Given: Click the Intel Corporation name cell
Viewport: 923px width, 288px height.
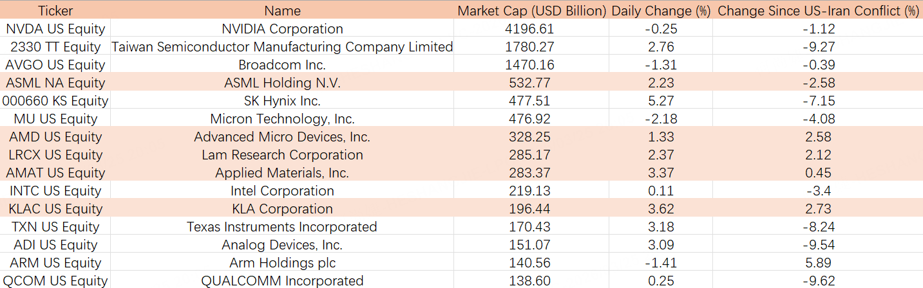Looking at the screenshot, I should [x=282, y=191].
